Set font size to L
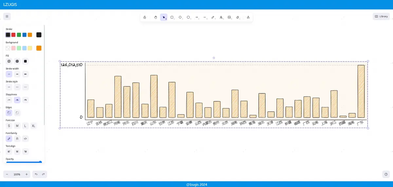Viewport: 393px width, 187px height. tap(25, 126)
